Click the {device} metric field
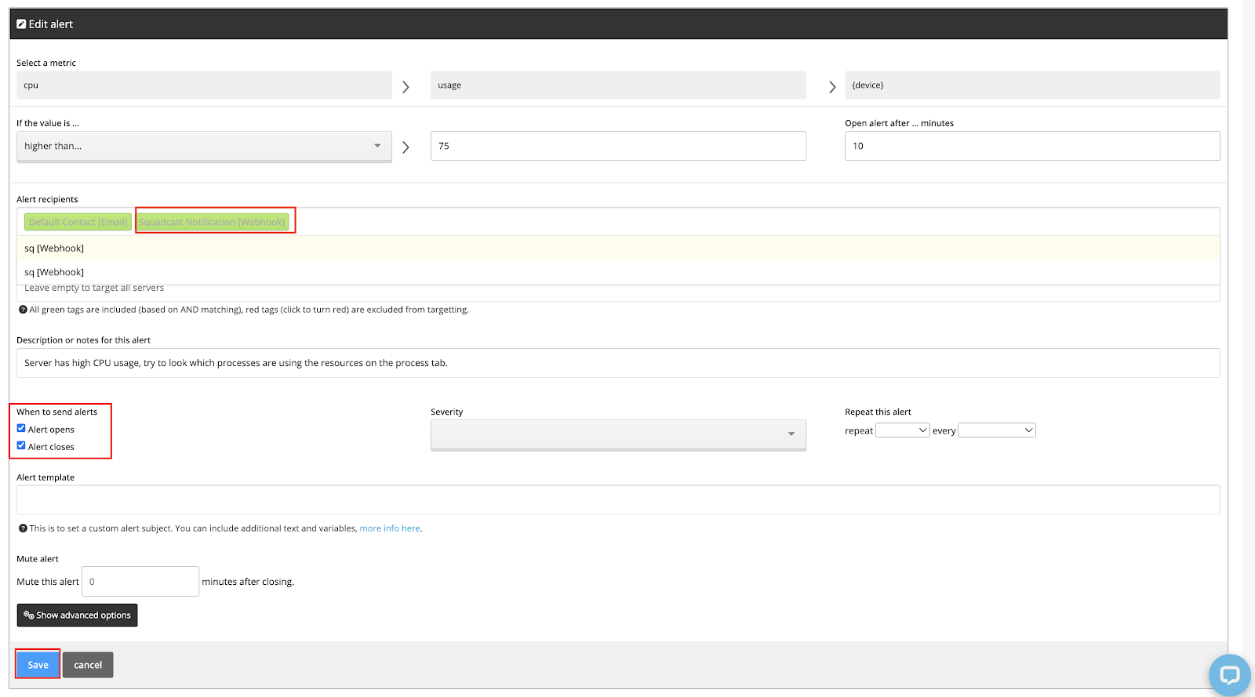Image resolution: width=1255 pixels, height=697 pixels. [1032, 85]
